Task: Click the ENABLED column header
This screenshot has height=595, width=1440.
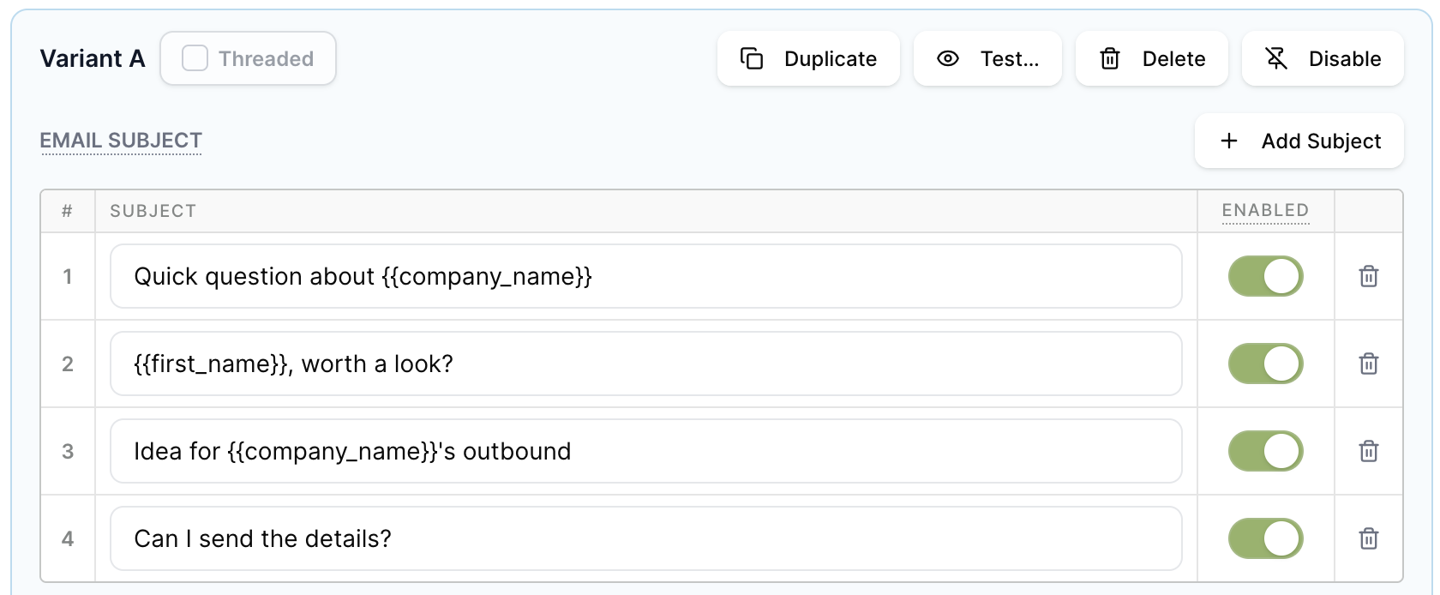Action: (1265, 210)
